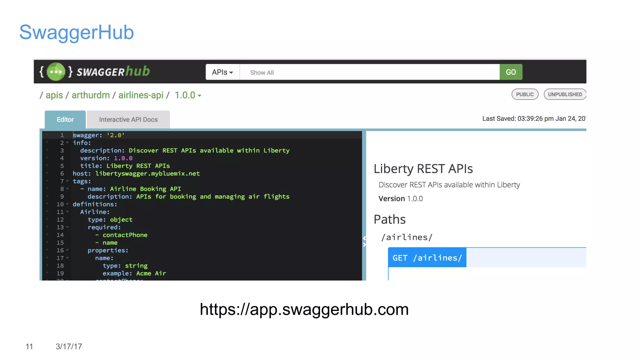
Task: Click the '- contactPhone' code line
Action: click(x=121, y=235)
